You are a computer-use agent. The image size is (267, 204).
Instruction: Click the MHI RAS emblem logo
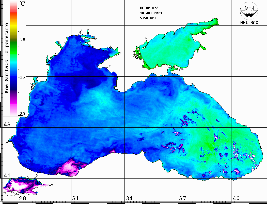[x=249, y=11]
